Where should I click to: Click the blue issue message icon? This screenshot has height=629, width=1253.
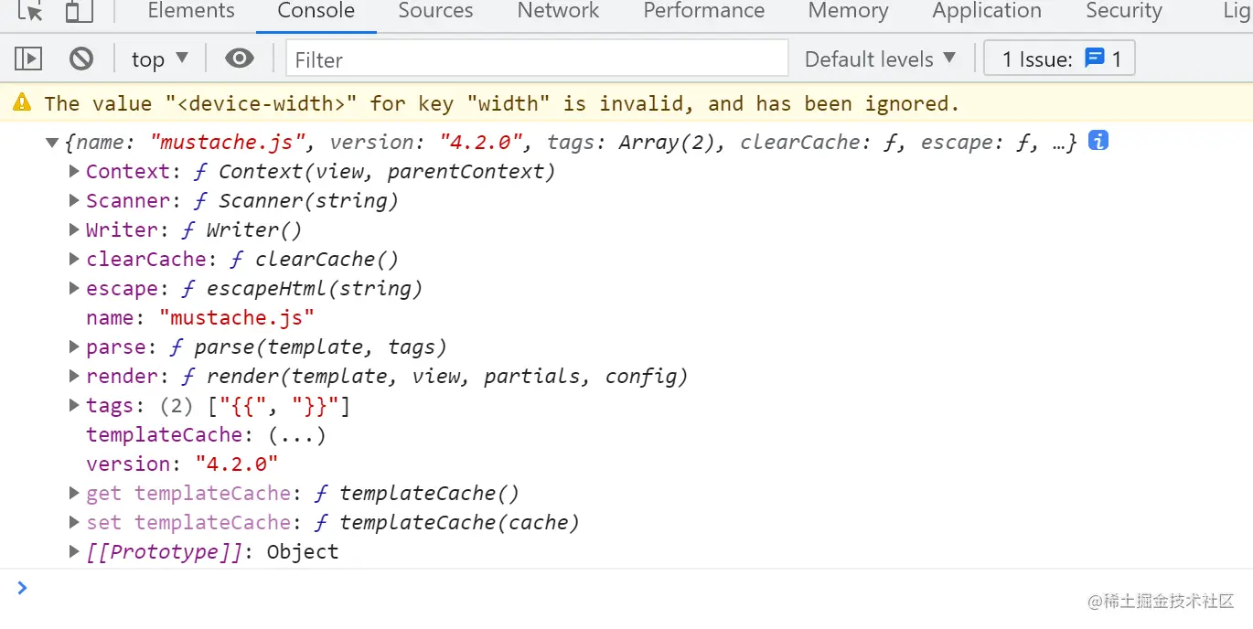(x=1095, y=59)
